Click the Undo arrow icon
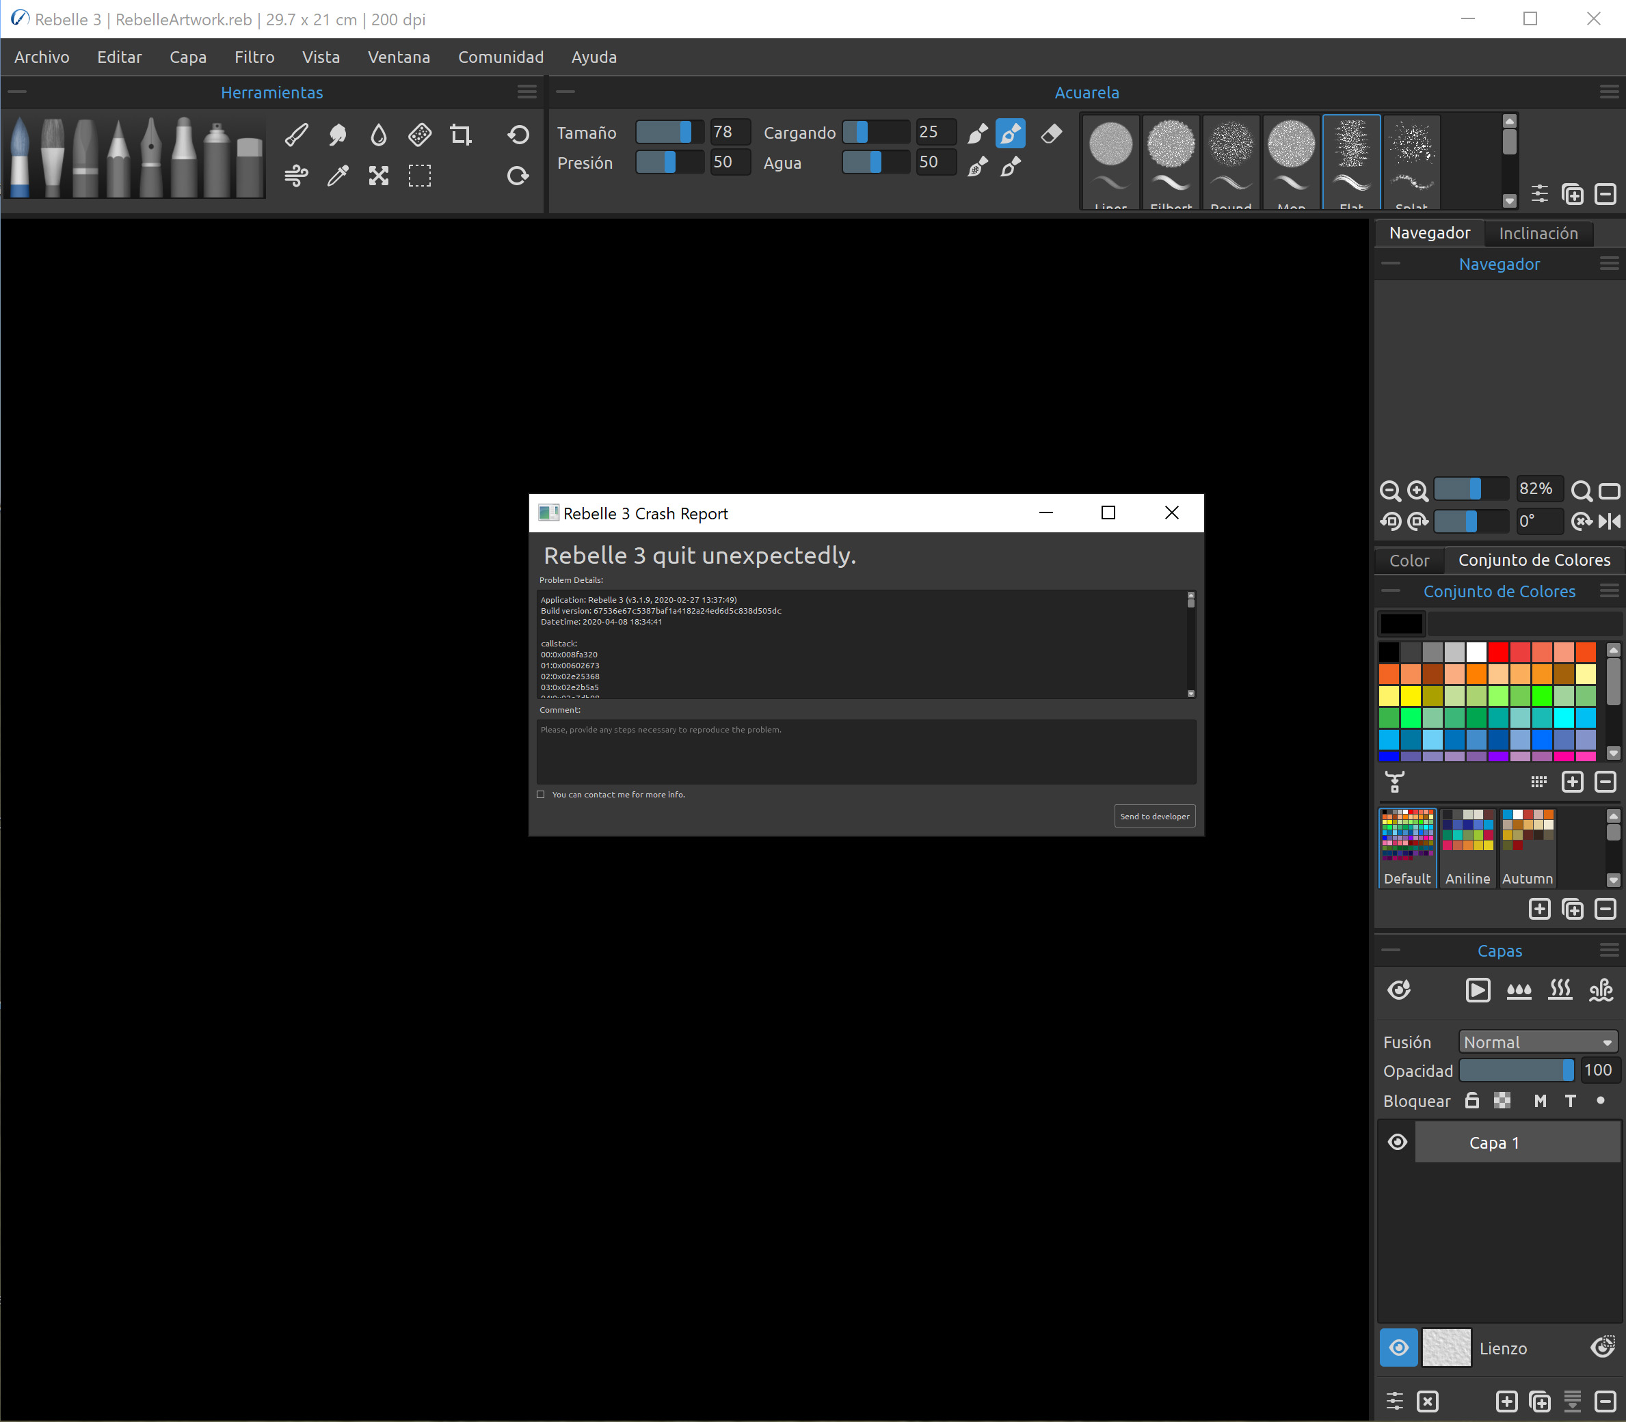Viewport: 1626px width, 1422px height. pyautogui.click(x=518, y=134)
